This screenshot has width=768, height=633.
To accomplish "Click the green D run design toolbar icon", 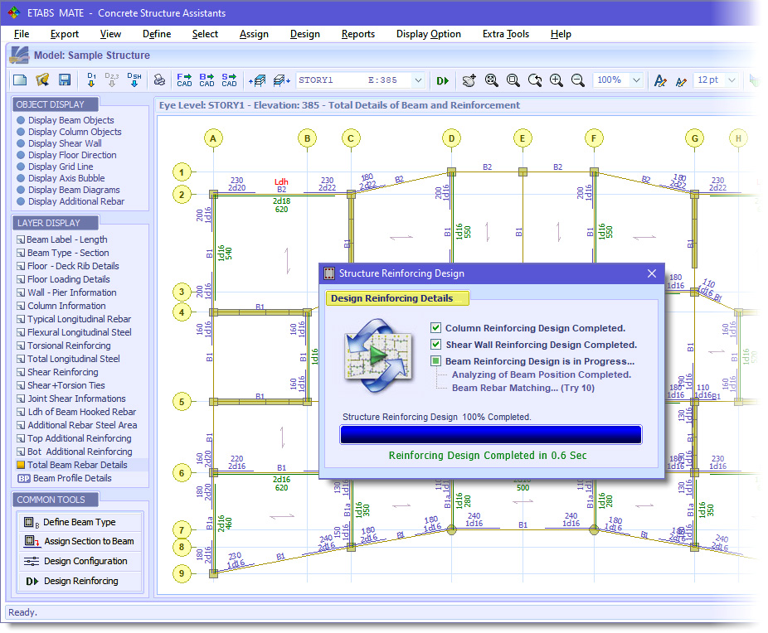I will pyautogui.click(x=443, y=80).
